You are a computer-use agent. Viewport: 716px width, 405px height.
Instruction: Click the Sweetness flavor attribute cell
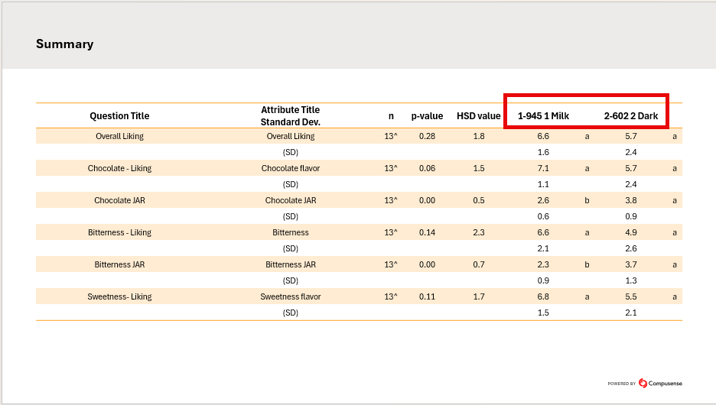point(290,296)
